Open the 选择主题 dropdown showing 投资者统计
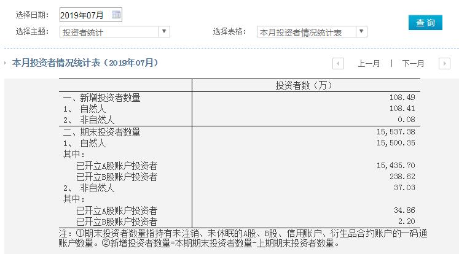459x254 pixels. (x=115, y=32)
